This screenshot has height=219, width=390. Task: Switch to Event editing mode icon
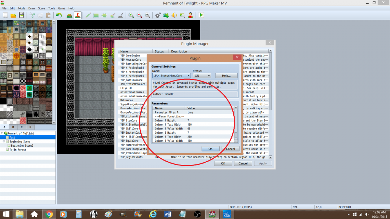pos(78,15)
